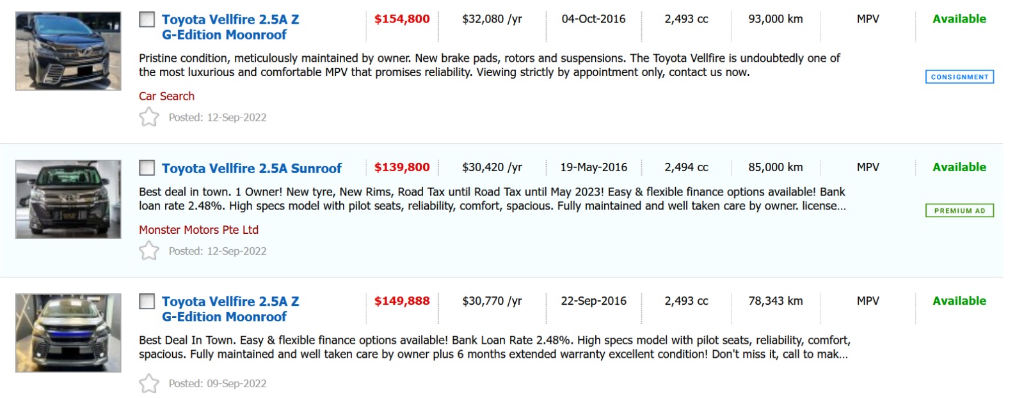View the photo of the $154,800 Vellfire
1024x398 pixels.
tap(68, 51)
